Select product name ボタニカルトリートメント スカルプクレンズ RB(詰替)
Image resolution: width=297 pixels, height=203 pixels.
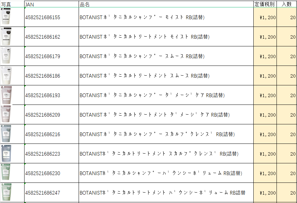[166, 154]
